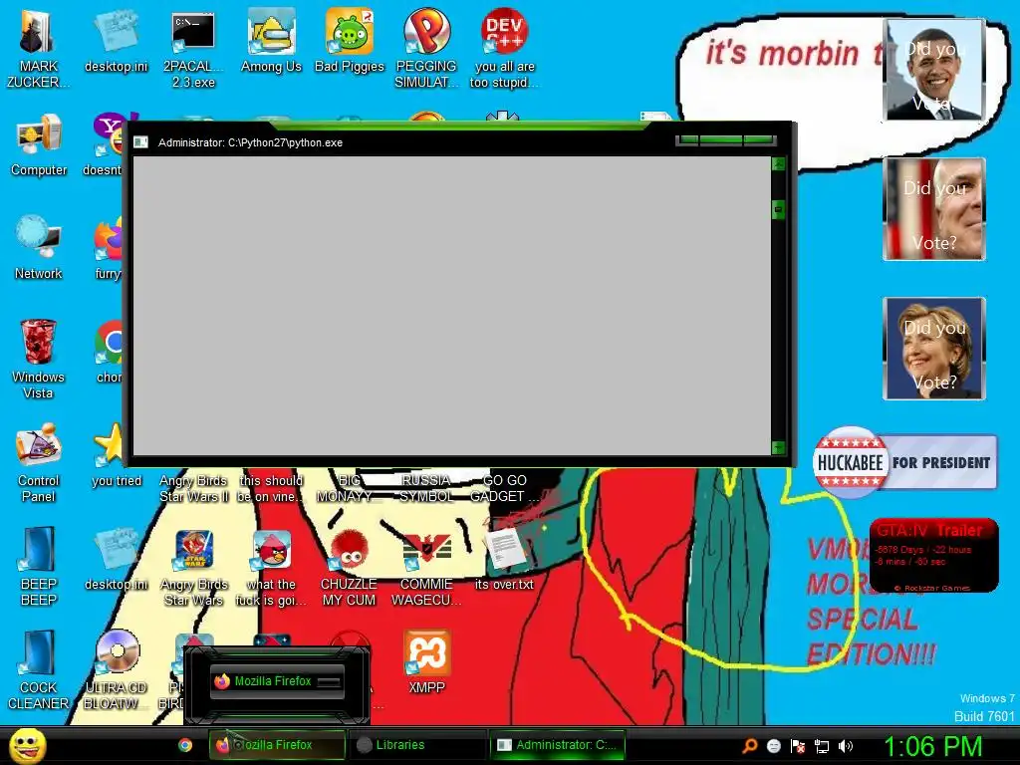Click the smiley face Start button
1020x765 pixels.
(27, 746)
